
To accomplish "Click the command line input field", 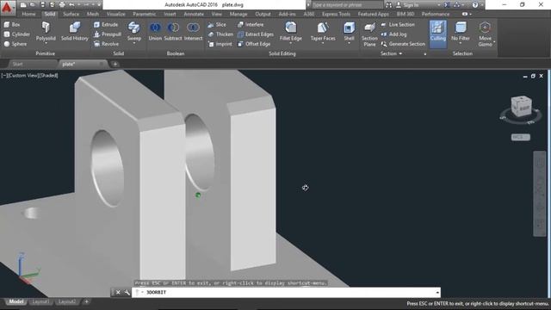I will pos(287,293).
